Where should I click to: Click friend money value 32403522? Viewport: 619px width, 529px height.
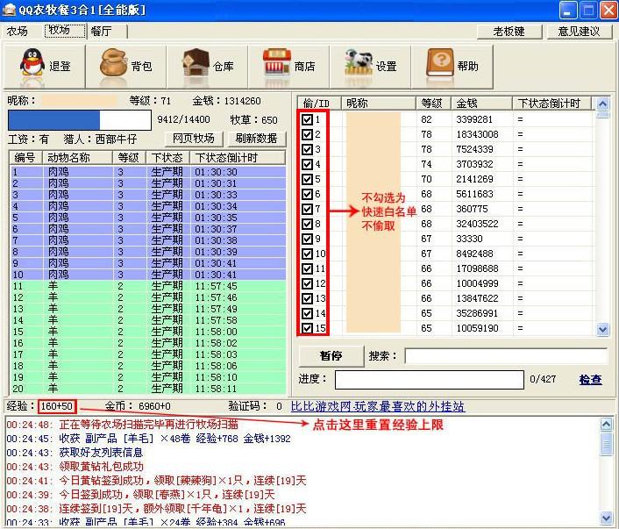(x=477, y=224)
